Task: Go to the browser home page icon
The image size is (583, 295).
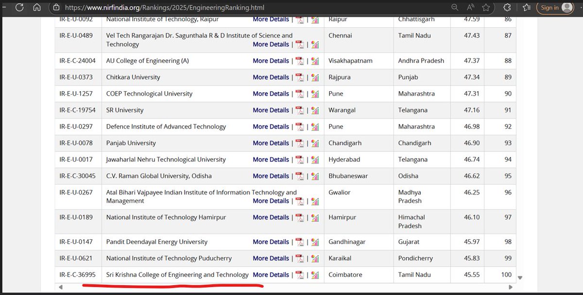Action: (37, 7)
